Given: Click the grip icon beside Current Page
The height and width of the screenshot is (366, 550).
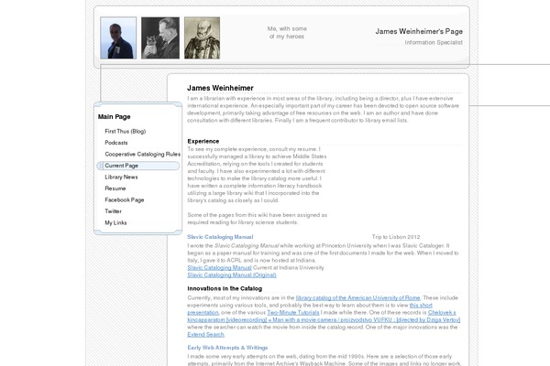Looking at the screenshot, I should (x=101, y=166).
